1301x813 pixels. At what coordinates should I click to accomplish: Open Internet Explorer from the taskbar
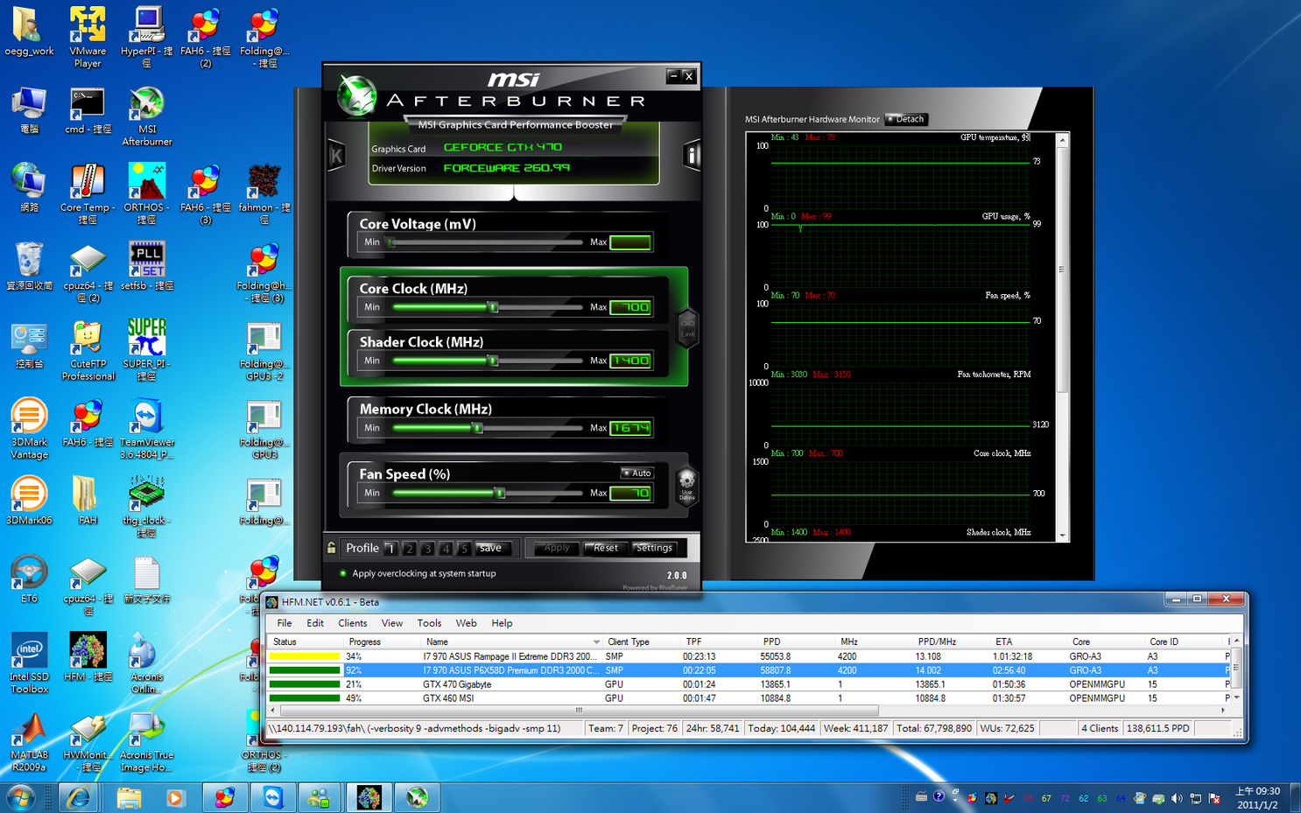[80, 797]
